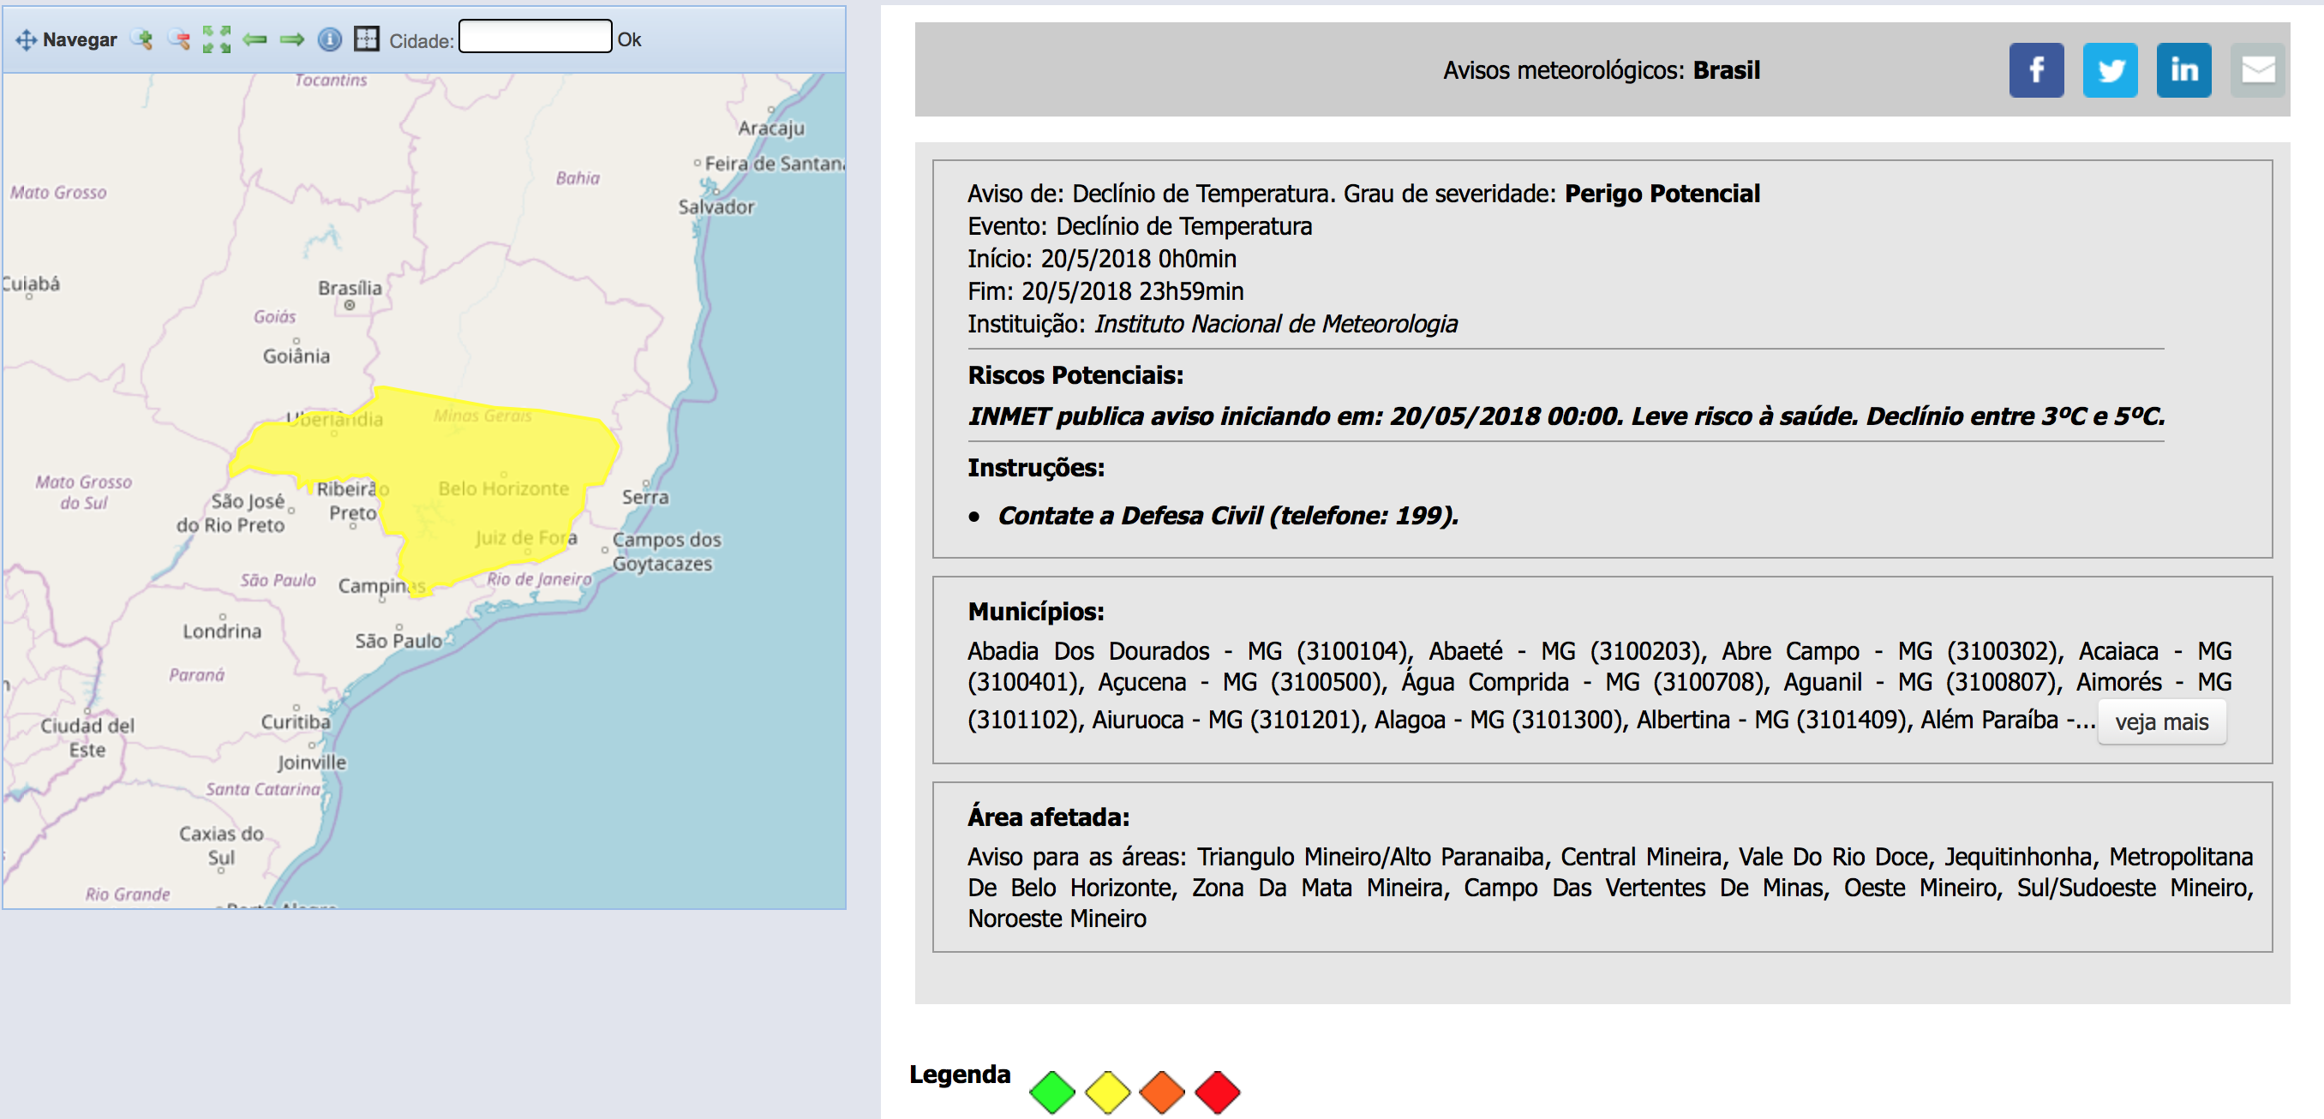Click 'Início: 20/5/2018 0h0min' line
This screenshot has height=1119, width=2324.
pyautogui.click(x=1101, y=259)
